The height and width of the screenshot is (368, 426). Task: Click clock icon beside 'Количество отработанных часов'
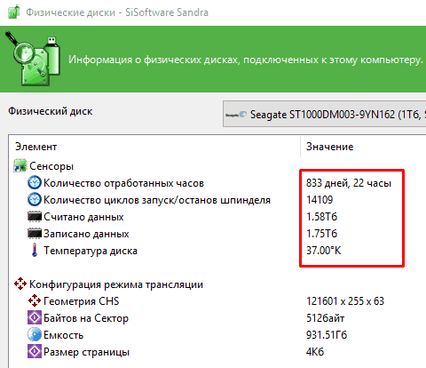coord(35,183)
